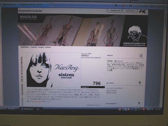Click the IME 'A' input mode tray icon

tap(123, 109)
